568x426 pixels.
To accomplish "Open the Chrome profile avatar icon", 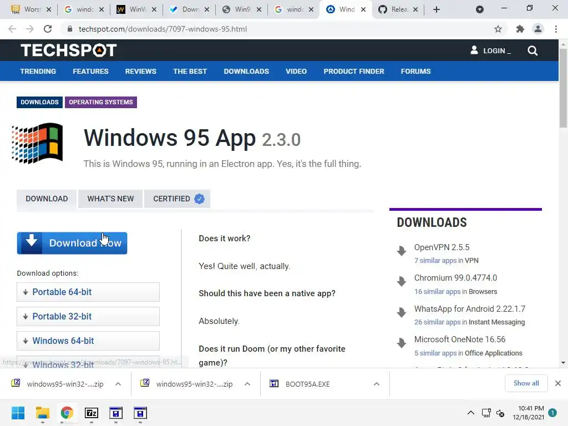I will (538, 29).
